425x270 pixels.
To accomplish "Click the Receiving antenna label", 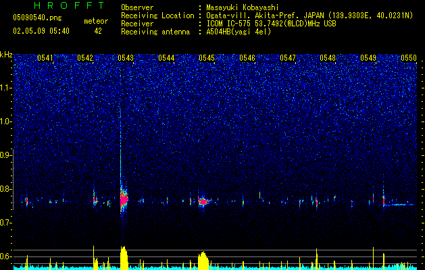I will [x=155, y=32].
